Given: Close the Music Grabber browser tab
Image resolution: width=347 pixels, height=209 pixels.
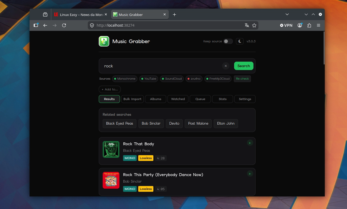Looking at the screenshot, I should pos(165,15).
